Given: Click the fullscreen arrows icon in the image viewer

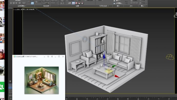Looking at the screenshot, I should pyautogui.click(x=52, y=57).
